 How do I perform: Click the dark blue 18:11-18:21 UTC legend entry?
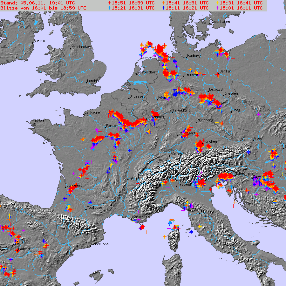tap(185, 8)
